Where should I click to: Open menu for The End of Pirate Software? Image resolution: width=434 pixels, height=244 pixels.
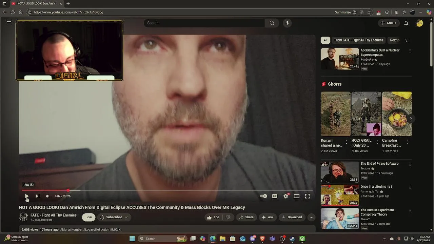pos(410,164)
